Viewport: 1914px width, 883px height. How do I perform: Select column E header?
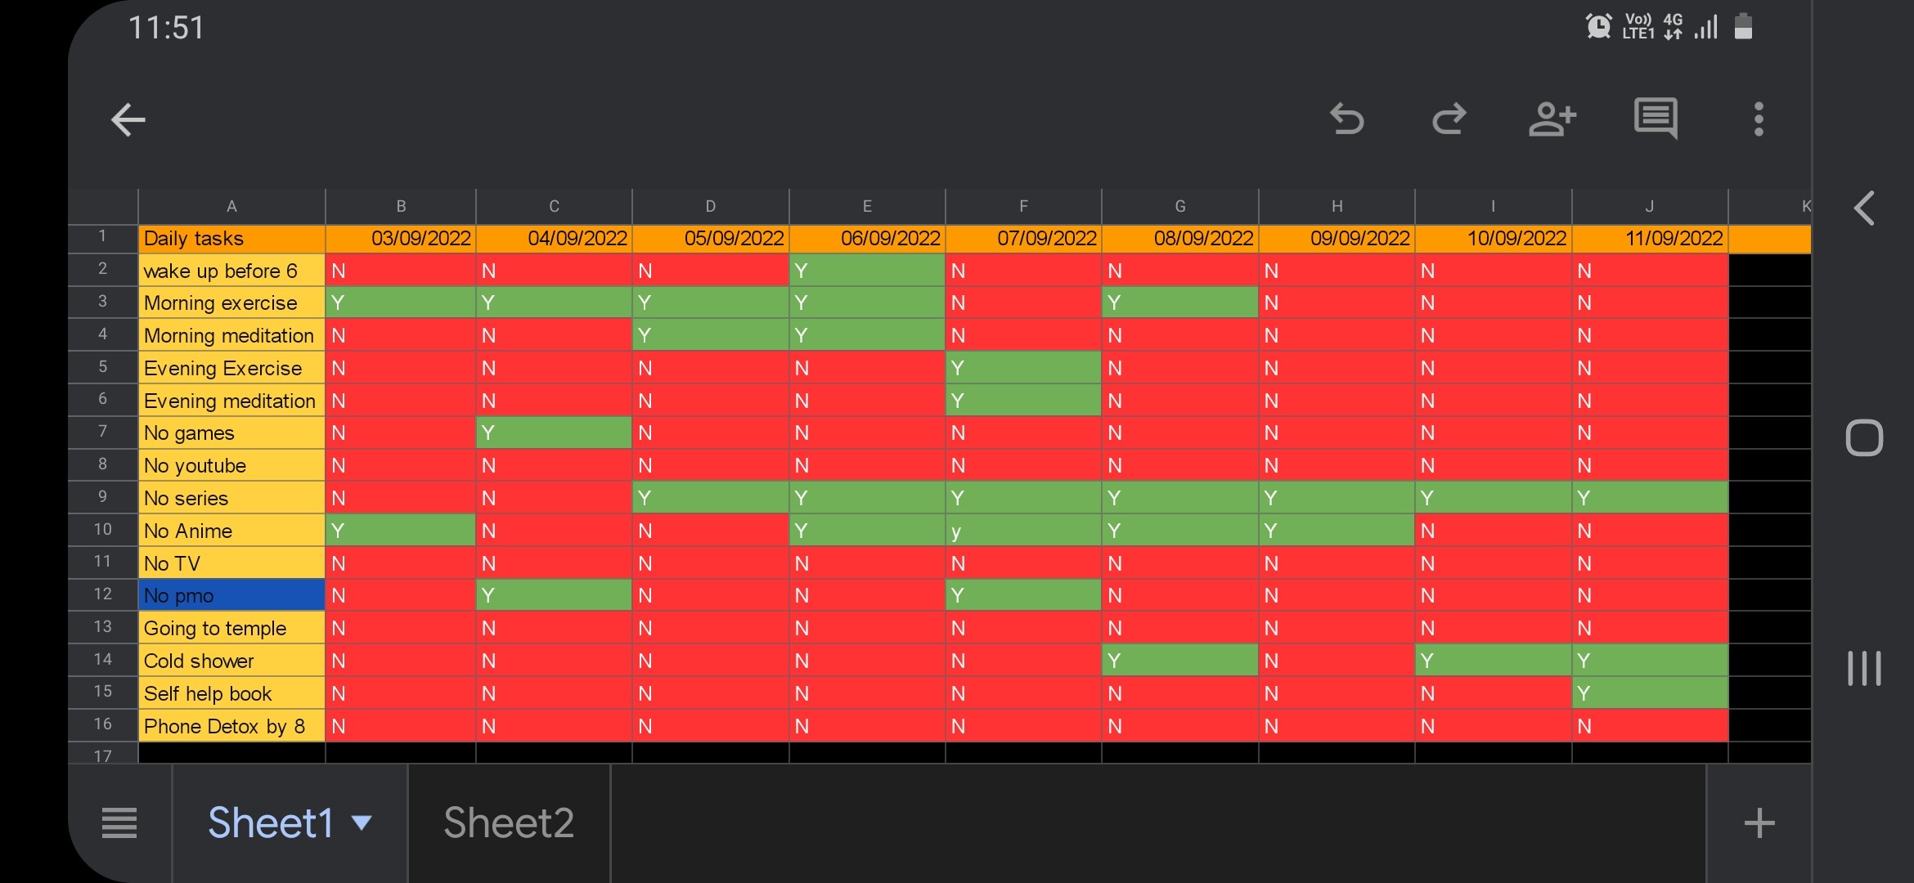867,206
